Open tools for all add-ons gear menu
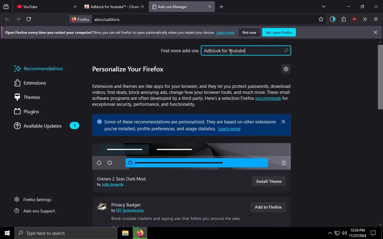 [x=286, y=69]
